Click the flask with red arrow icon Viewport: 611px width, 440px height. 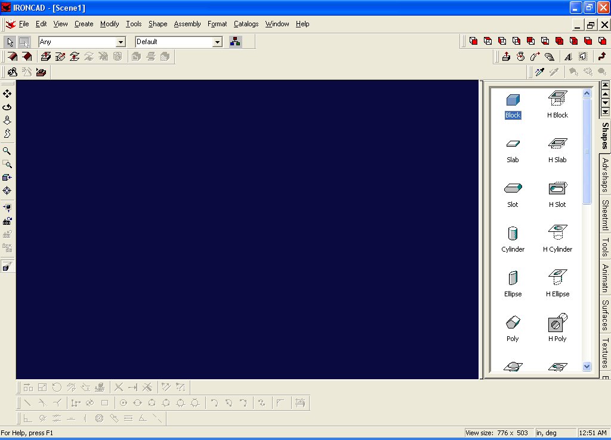coord(520,57)
